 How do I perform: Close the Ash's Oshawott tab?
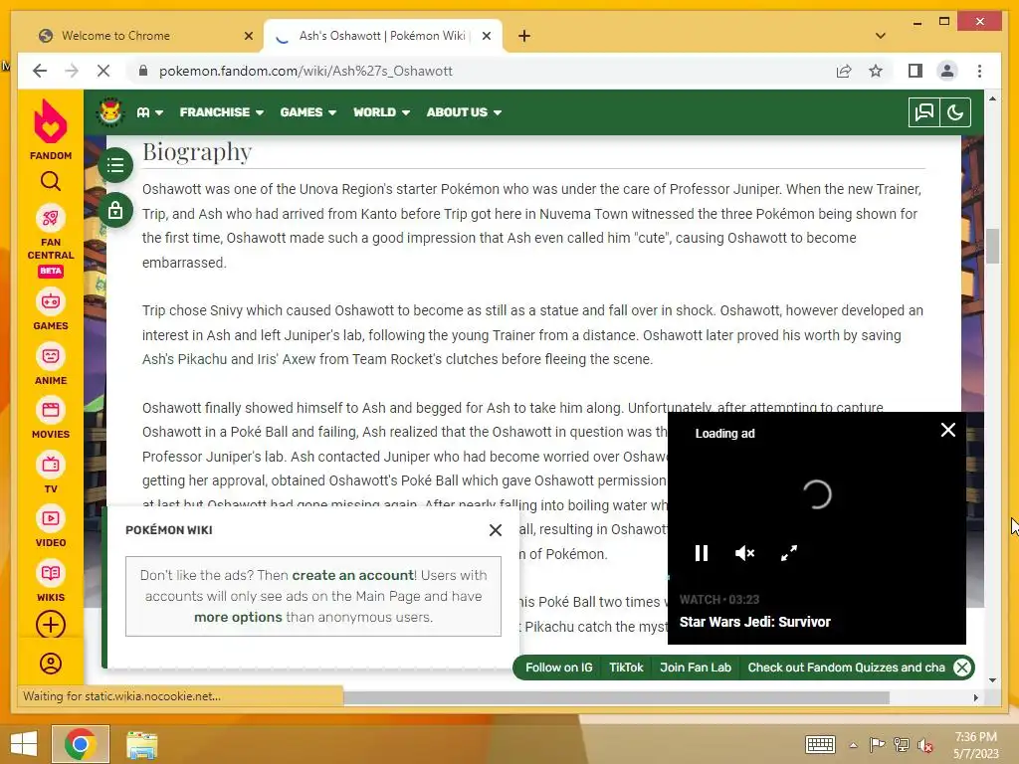(x=486, y=36)
